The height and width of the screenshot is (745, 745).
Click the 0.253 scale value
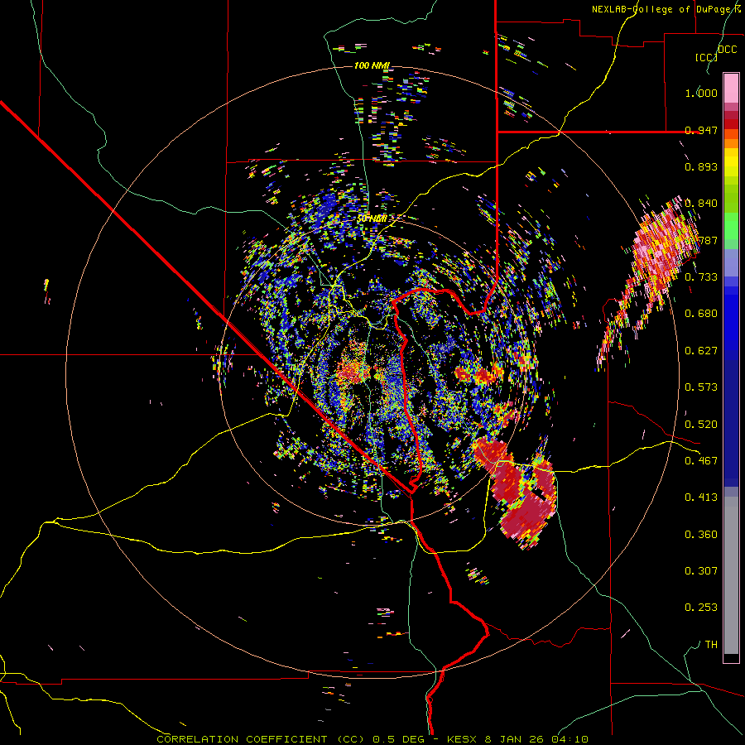pyautogui.click(x=701, y=608)
